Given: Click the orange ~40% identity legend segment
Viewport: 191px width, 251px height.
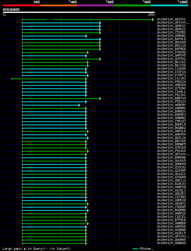Looking at the screenshot, I should pos(58,5).
